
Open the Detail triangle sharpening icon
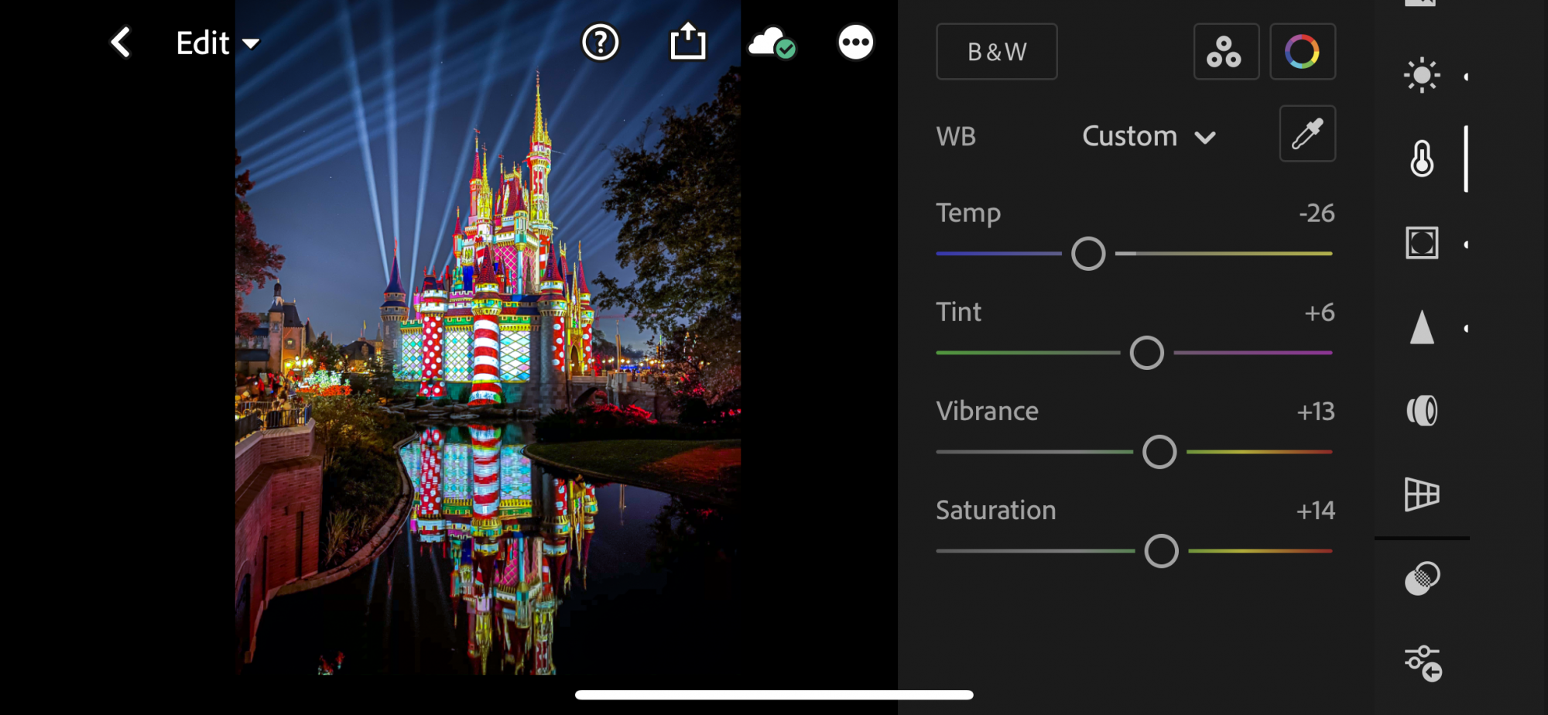[1422, 327]
